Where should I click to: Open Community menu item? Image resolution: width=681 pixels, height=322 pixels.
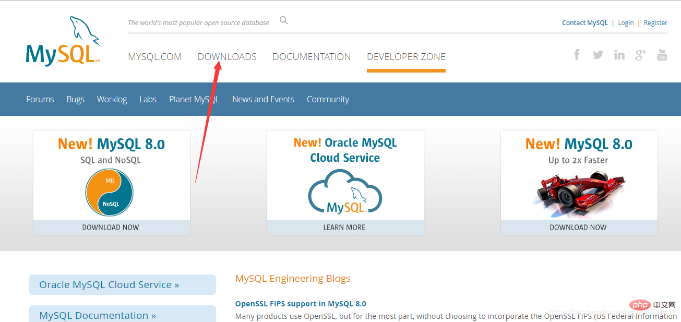(x=328, y=99)
